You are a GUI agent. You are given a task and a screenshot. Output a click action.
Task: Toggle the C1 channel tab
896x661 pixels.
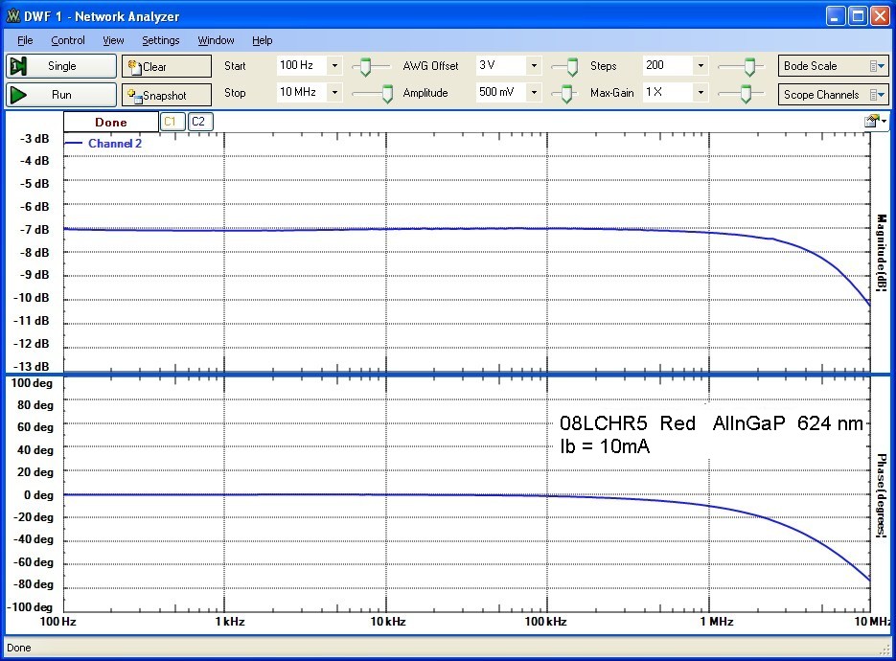(171, 122)
